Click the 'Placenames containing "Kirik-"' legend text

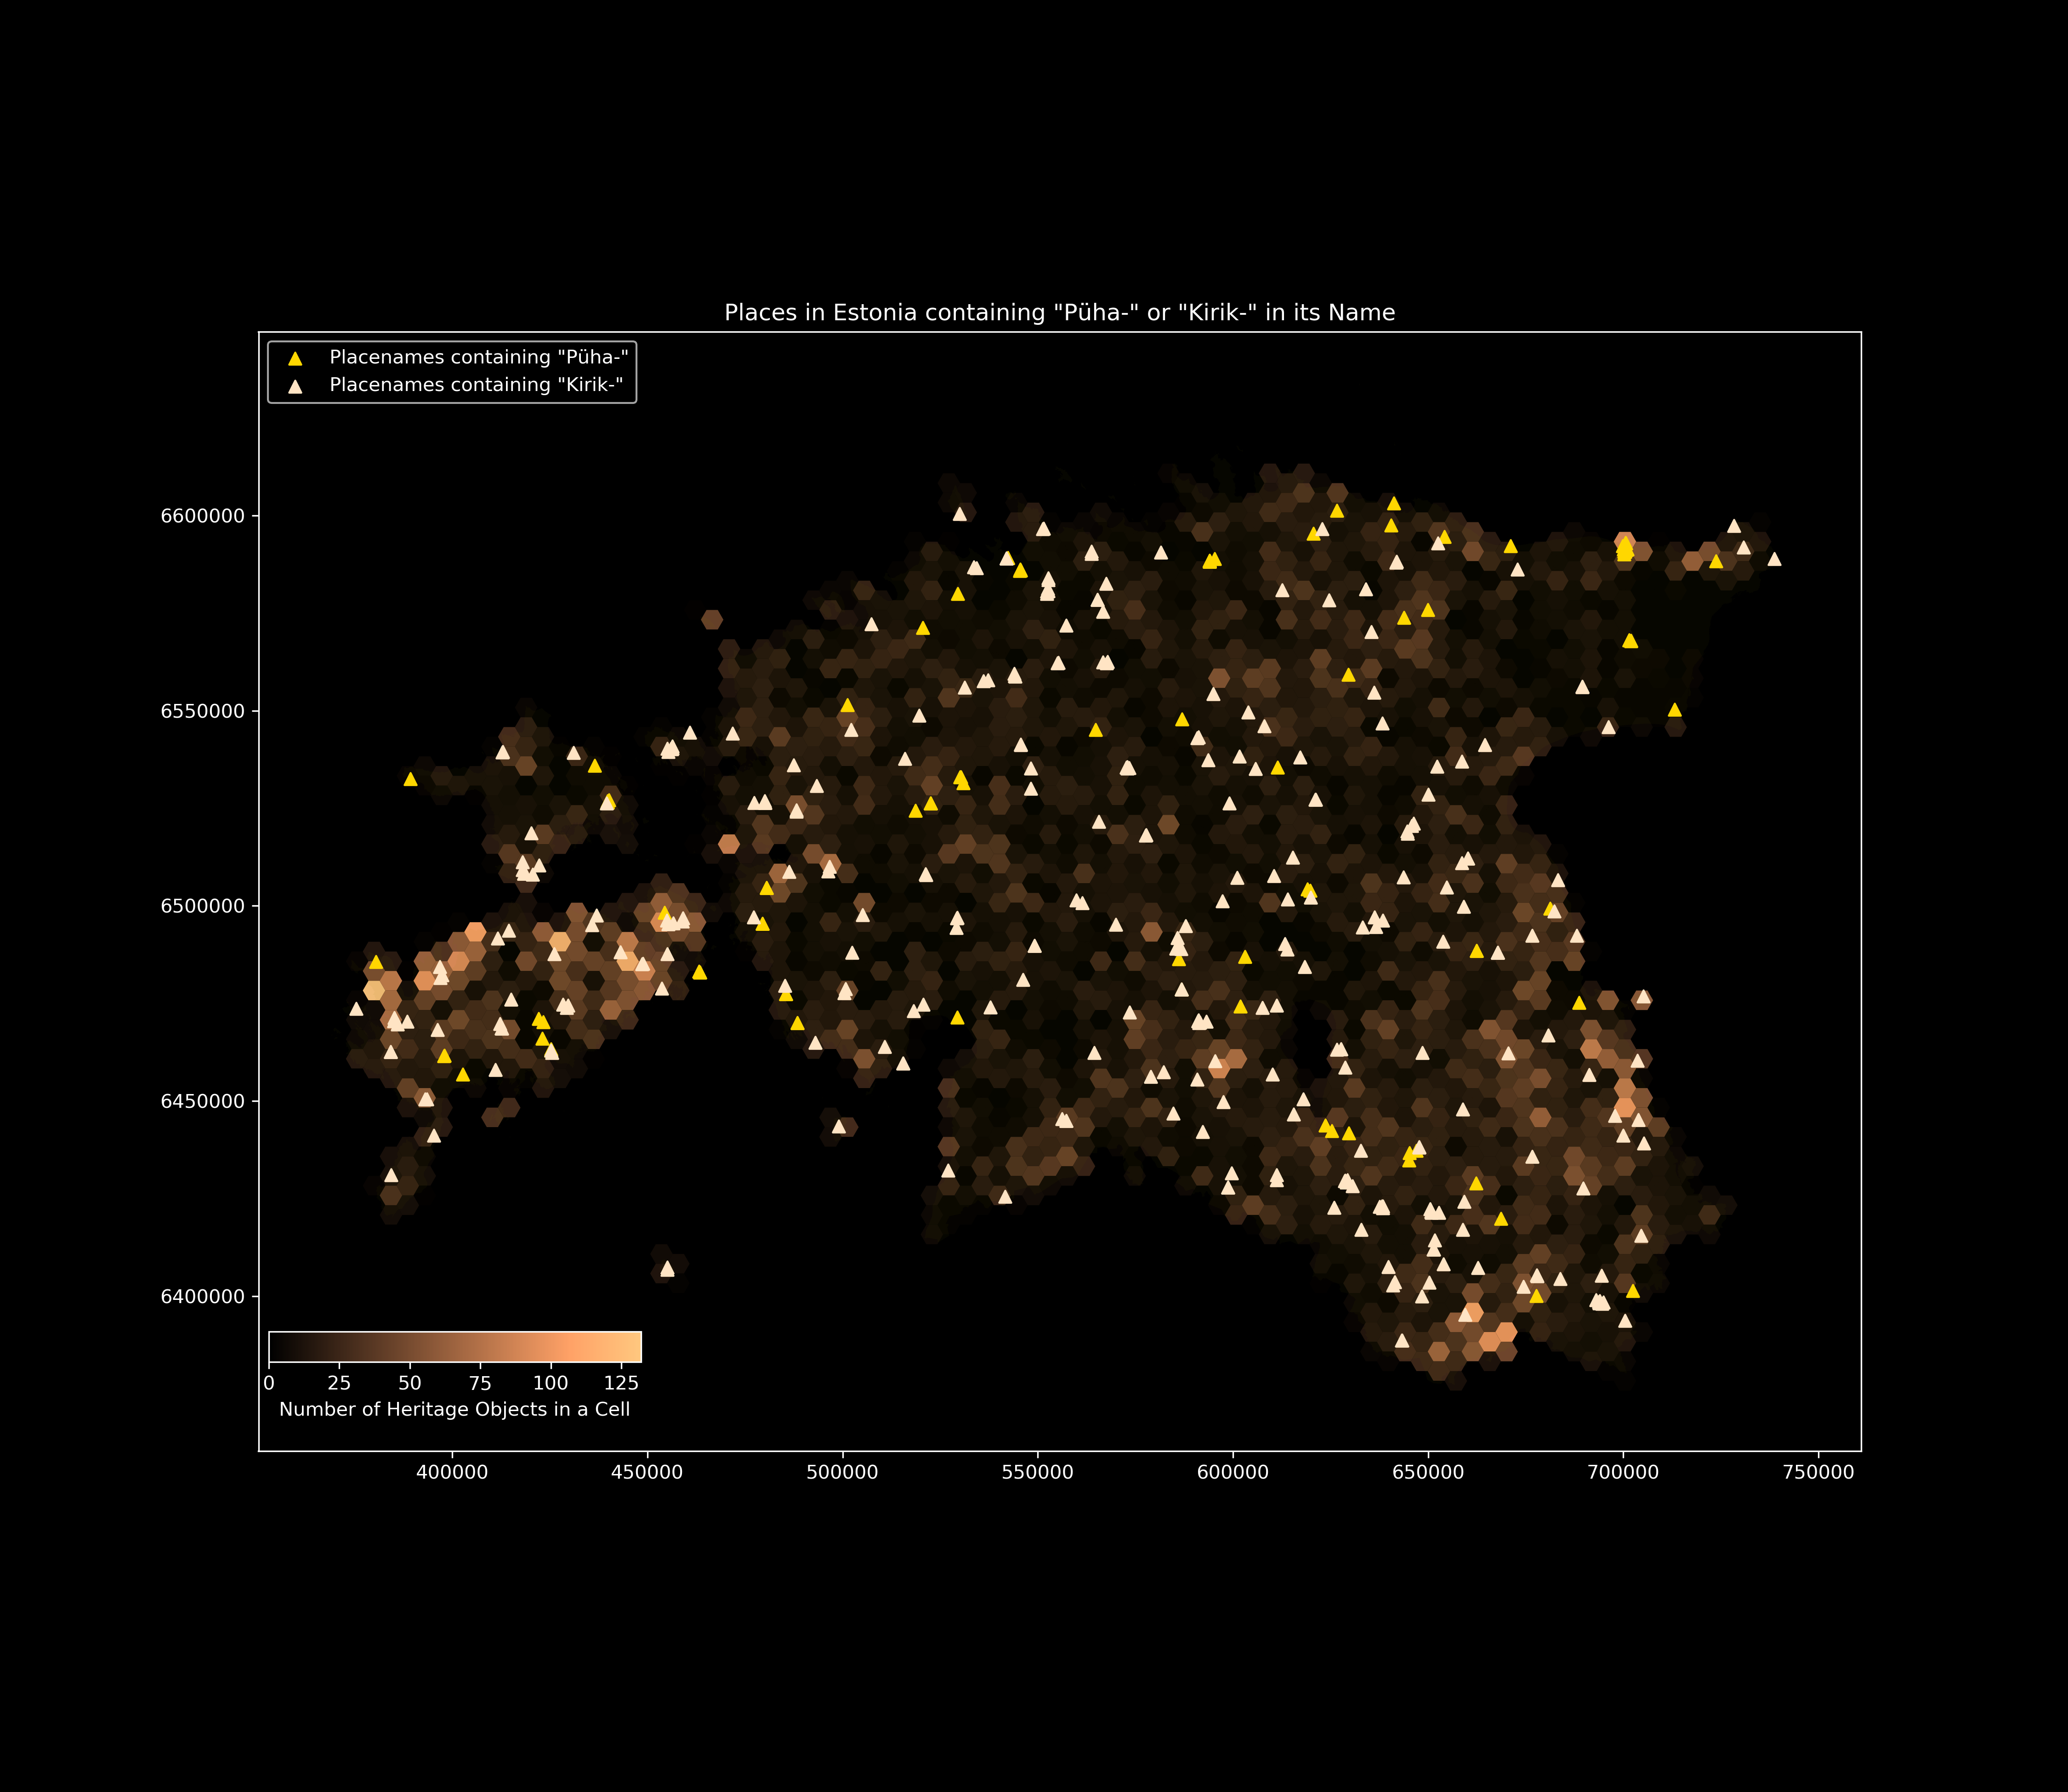476,385
